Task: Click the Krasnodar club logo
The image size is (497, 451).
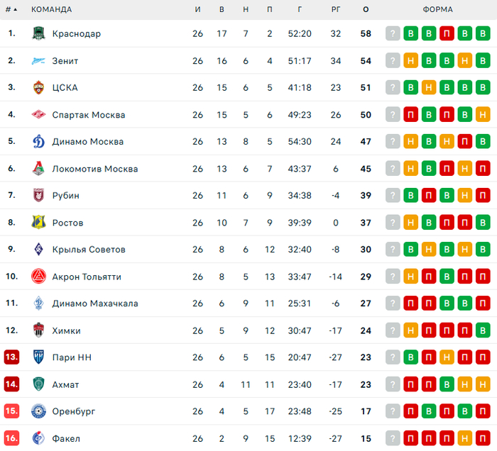Action: pos(39,33)
